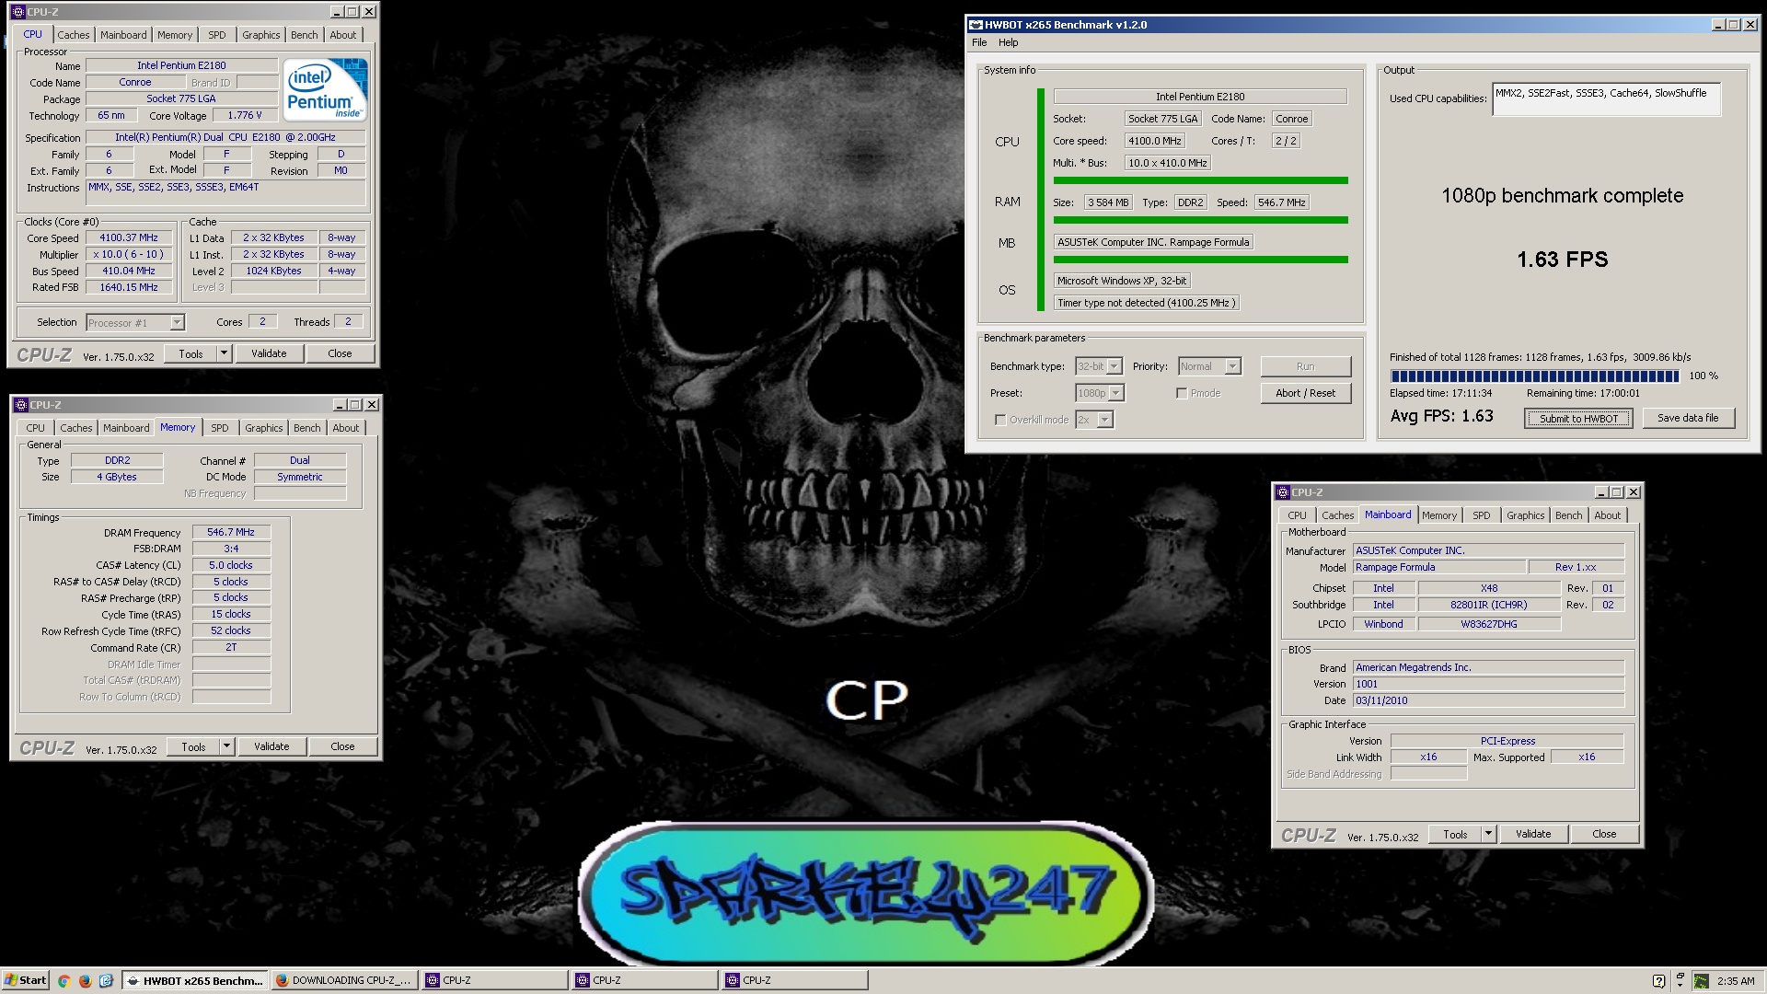Click the Intel Pentium E2180 Name field
Screen dimensions: 1767x994
pyautogui.click(x=181, y=65)
